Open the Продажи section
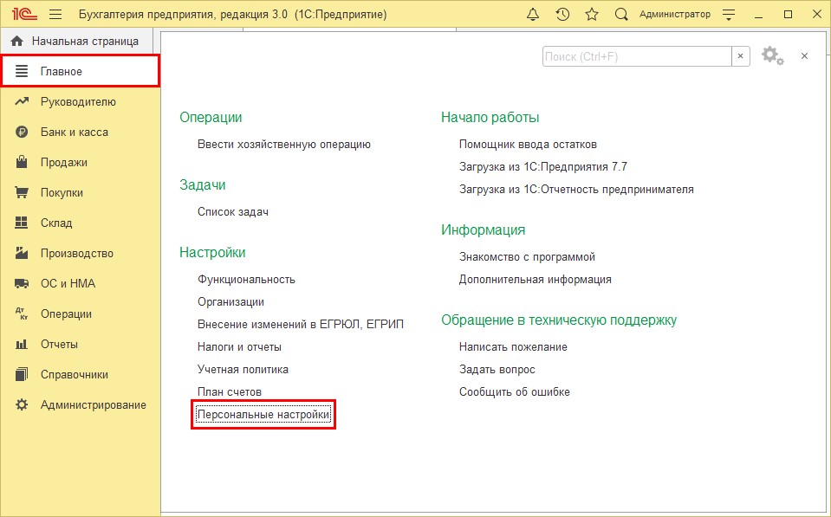Viewport: 831px width, 517px height. tap(63, 163)
